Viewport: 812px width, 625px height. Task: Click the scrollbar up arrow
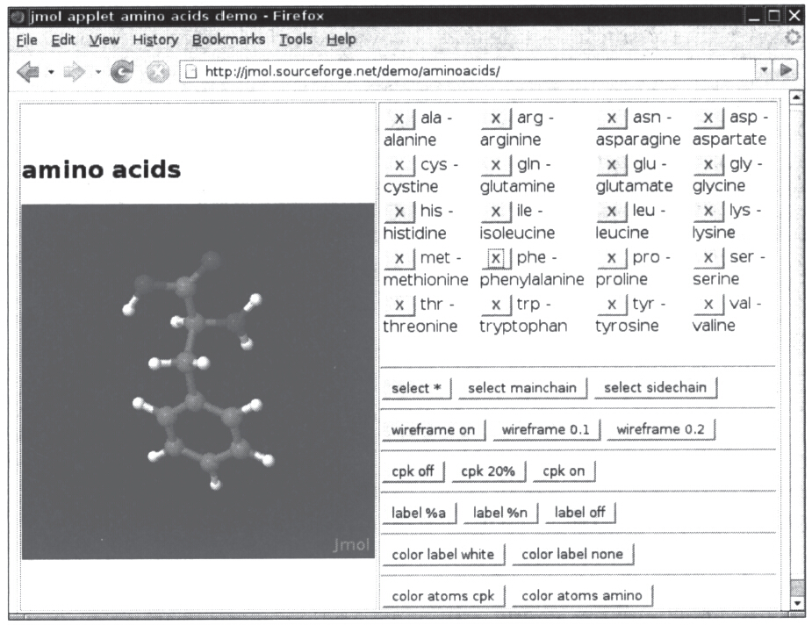coord(796,97)
